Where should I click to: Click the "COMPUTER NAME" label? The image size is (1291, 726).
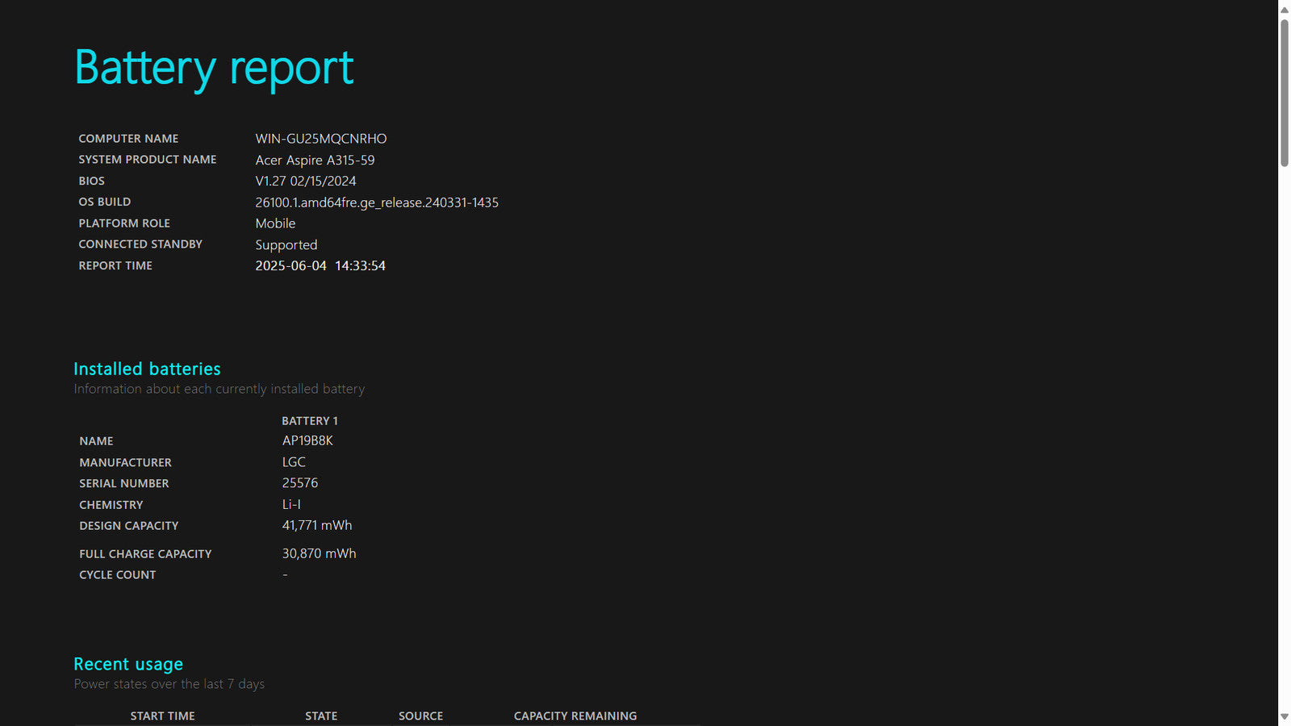[x=128, y=139]
